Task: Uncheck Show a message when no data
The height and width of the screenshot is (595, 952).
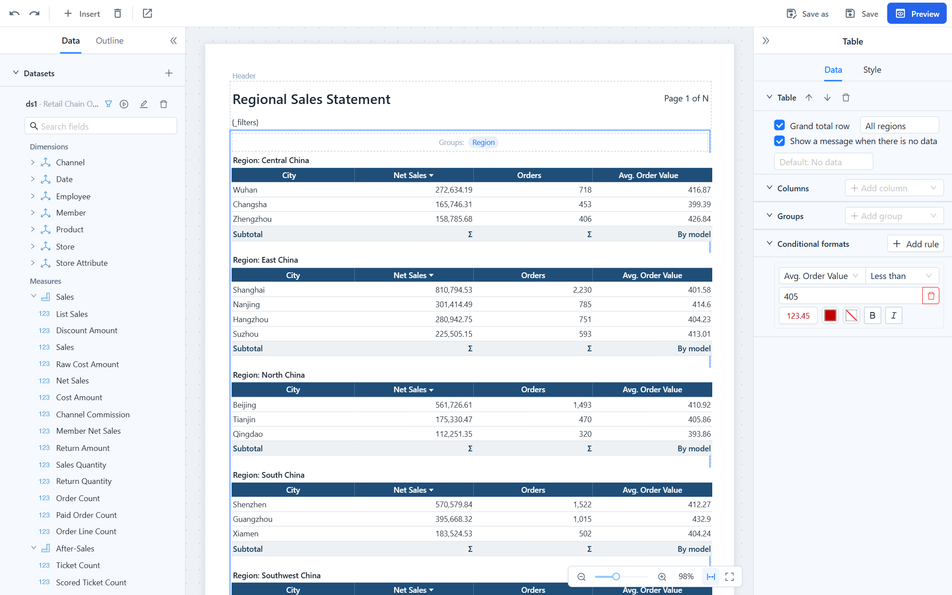Action: point(780,141)
